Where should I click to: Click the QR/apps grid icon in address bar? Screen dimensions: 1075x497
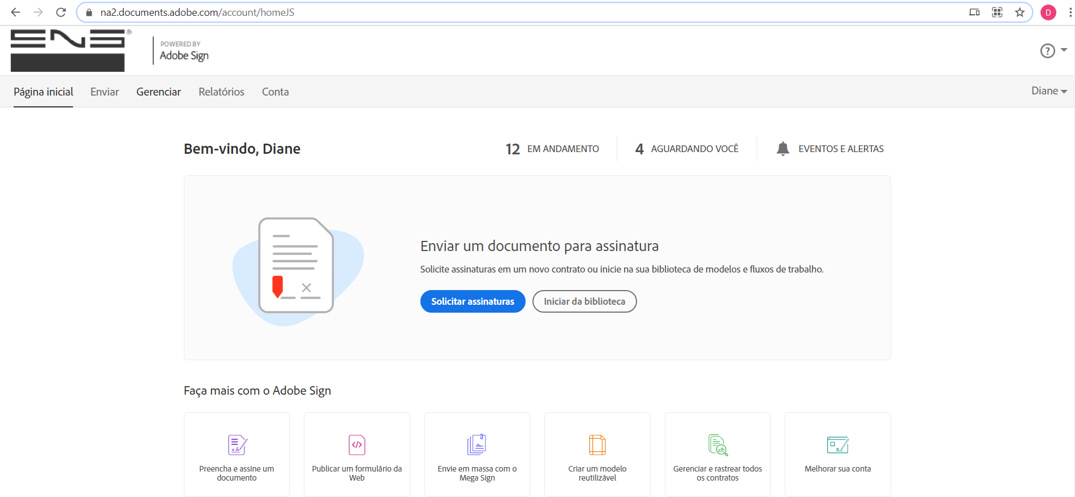997,12
